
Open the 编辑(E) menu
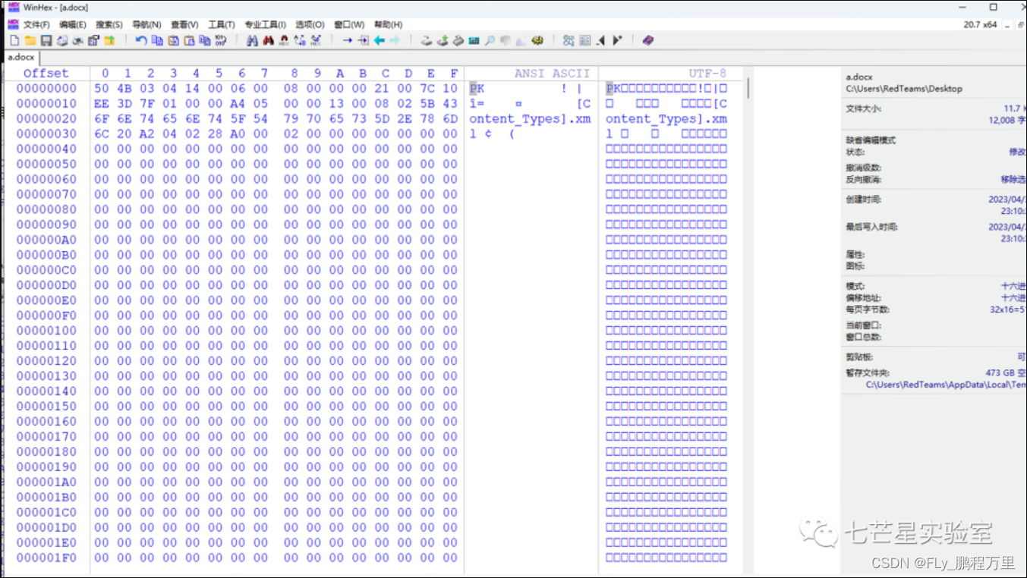point(73,24)
